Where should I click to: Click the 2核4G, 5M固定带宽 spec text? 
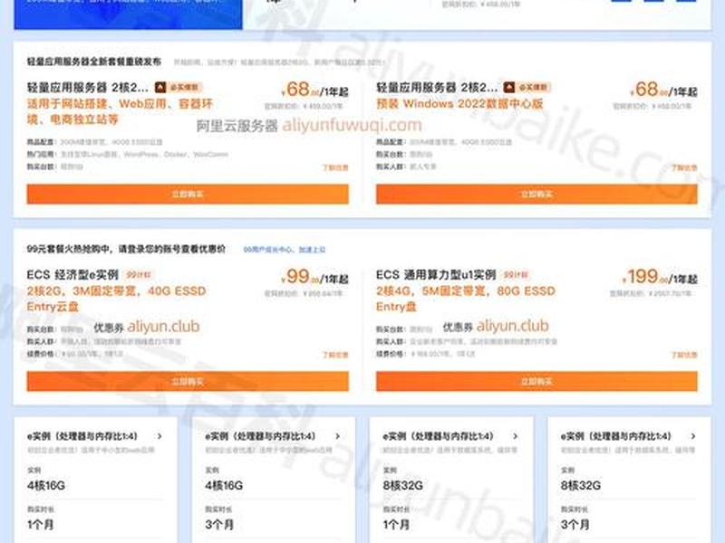466,299
